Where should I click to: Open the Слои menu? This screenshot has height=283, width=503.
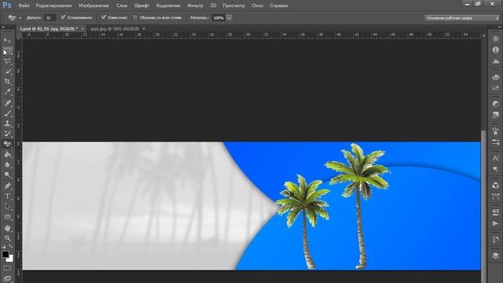122,6
